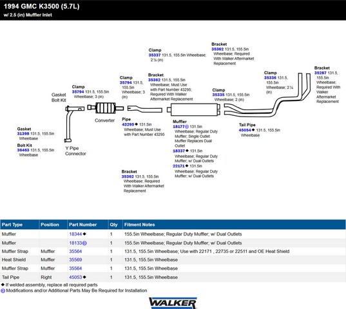Open bracket 35362 noted 'Must Use with Part Number 43295'
The width and height of the screenshot is (346, 309).
pos(154,80)
